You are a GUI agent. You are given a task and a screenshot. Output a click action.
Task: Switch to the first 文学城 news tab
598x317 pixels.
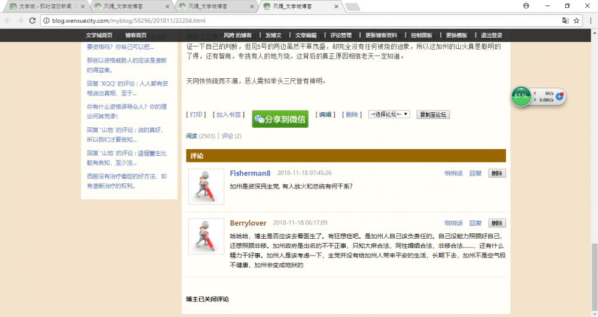coord(45,7)
